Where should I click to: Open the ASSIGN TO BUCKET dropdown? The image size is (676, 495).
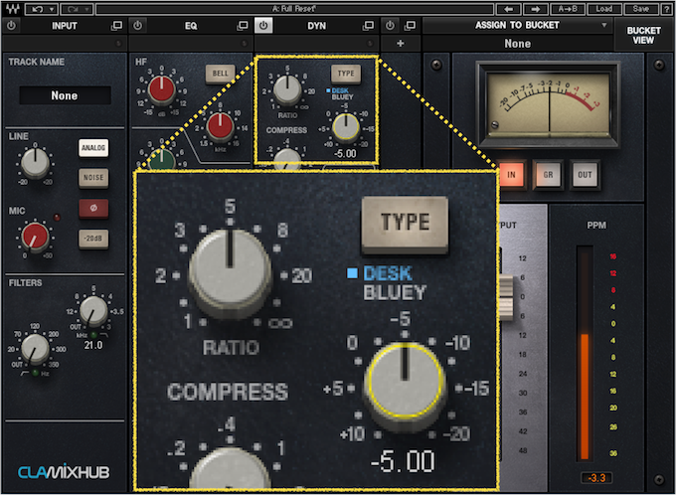coord(517,26)
